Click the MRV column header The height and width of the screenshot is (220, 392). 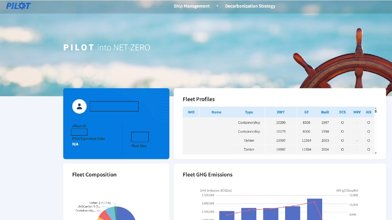point(357,112)
